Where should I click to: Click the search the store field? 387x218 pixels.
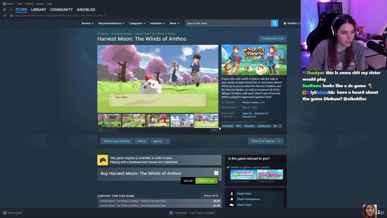pos(228,23)
